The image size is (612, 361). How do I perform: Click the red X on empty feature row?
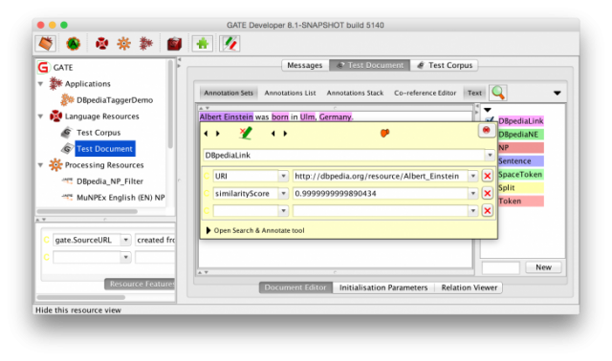(x=487, y=211)
